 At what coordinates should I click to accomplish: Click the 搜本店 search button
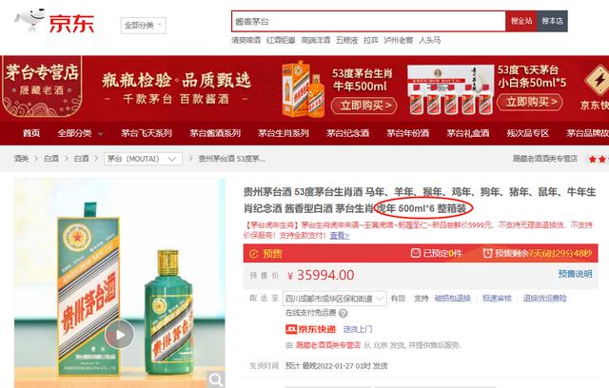coord(552,21)
